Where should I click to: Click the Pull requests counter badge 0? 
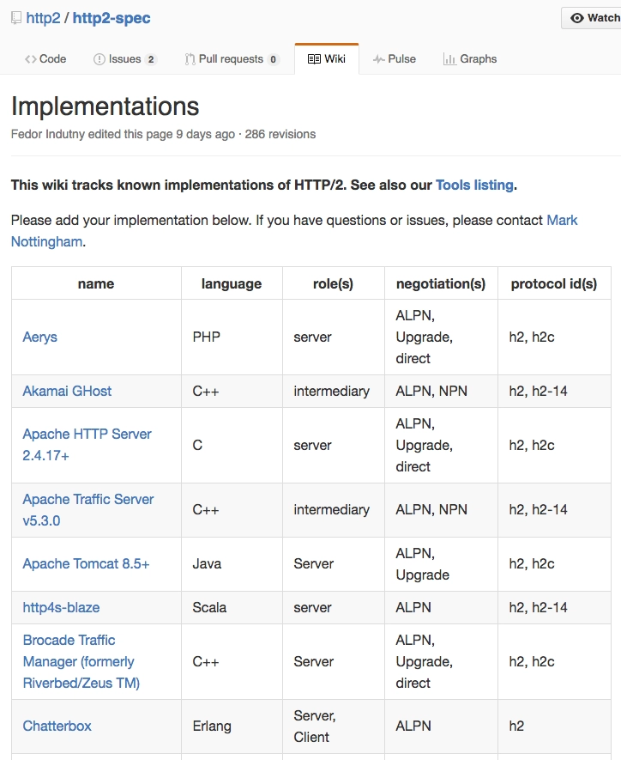point(273,59)
